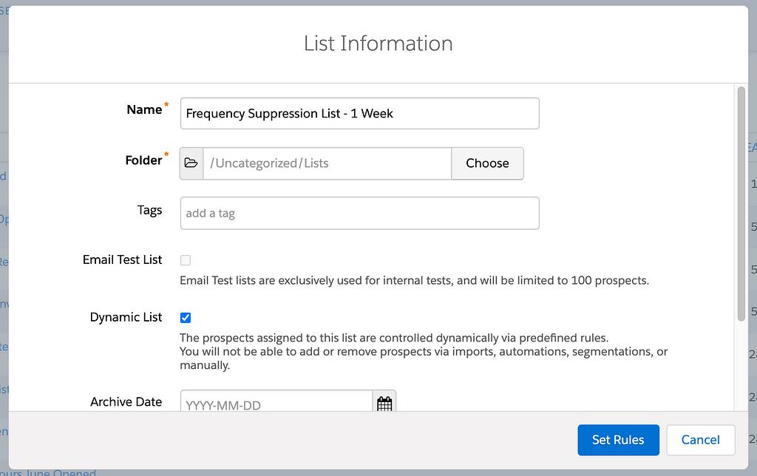Viewport: 757px width, 476px height.
Task: Click the Tags field label
Action: [149, 210]
